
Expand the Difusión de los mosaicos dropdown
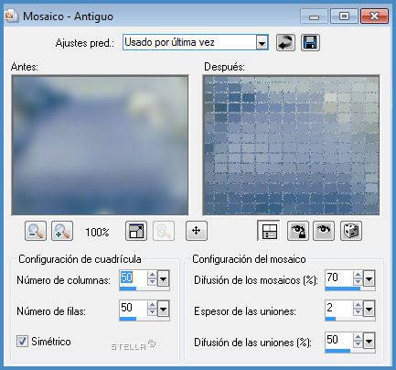pyautogui.click(x=369, y=278)
